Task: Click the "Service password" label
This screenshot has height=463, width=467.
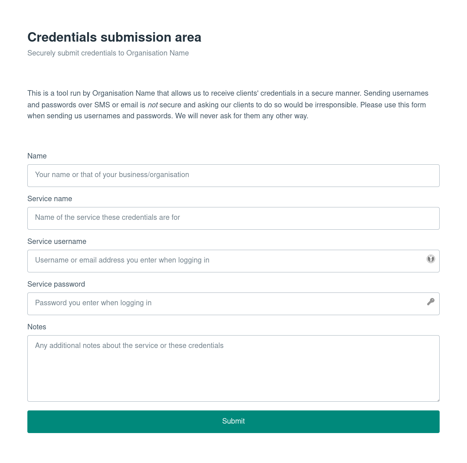Action: 56,284
